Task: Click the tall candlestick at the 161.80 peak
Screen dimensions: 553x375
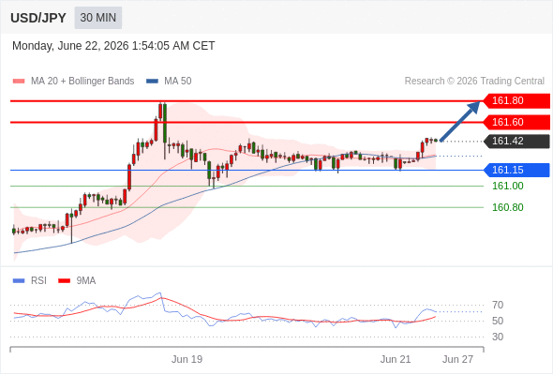Action: pyautogui.click(x=165, y=130)
